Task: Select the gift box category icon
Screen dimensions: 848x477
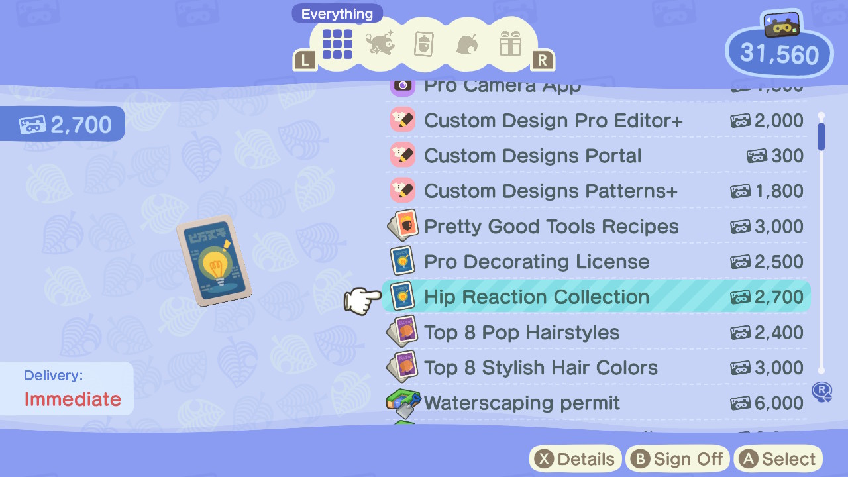Action: (510, 44)
